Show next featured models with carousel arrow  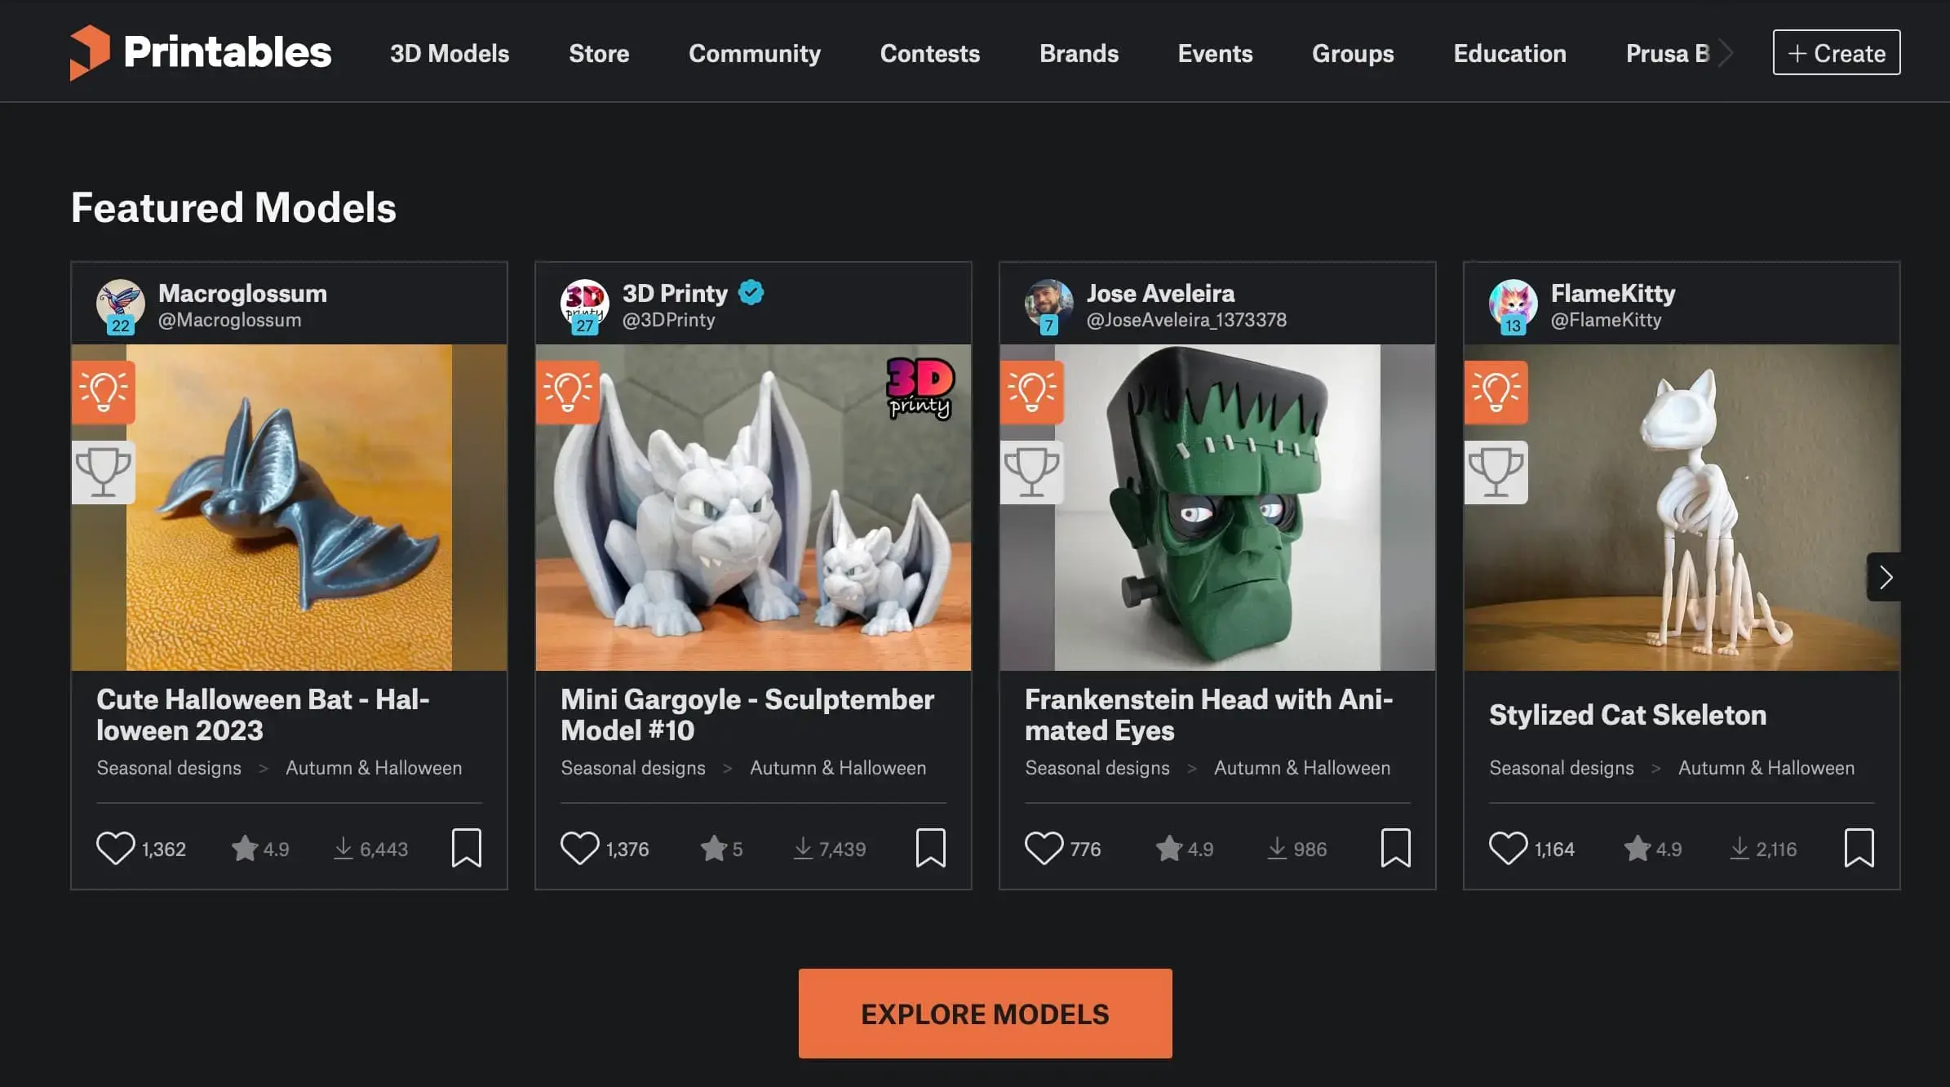(1885, 577)
